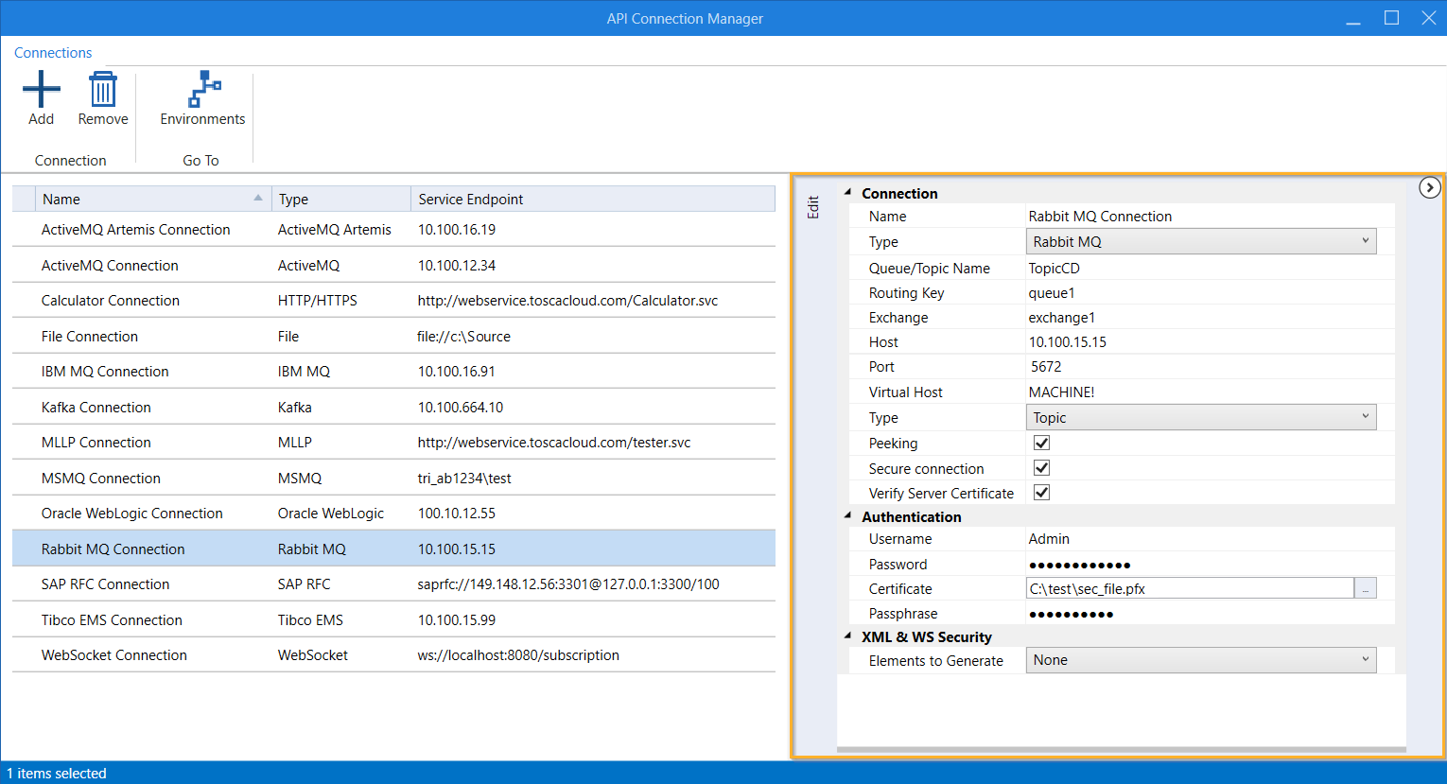Open the Connections ribbon tab
Screen dimensions: 1447x784
pyautogui.click(x=53, y=53)
